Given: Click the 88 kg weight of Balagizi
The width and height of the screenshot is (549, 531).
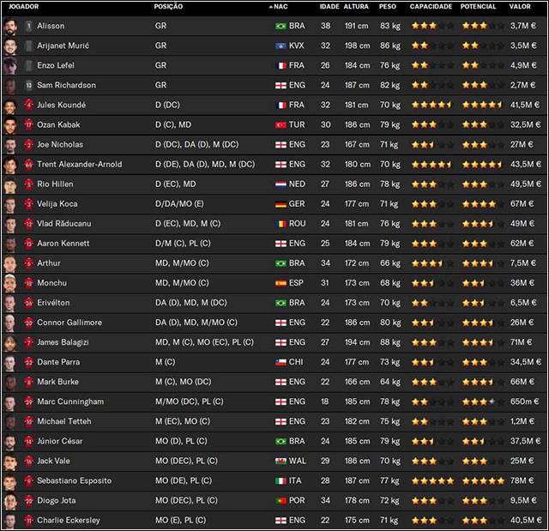Looking at the screenshot, I should pos(390,342).
